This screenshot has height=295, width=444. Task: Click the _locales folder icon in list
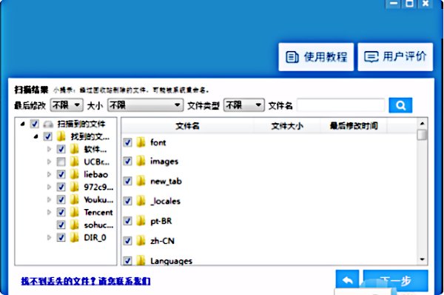(141, 201)
